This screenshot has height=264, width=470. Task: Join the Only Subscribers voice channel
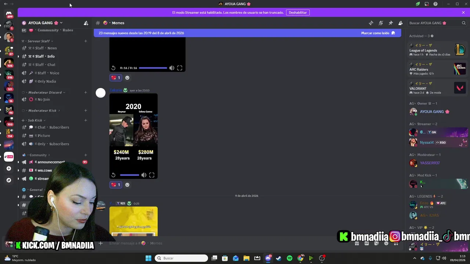55,144
